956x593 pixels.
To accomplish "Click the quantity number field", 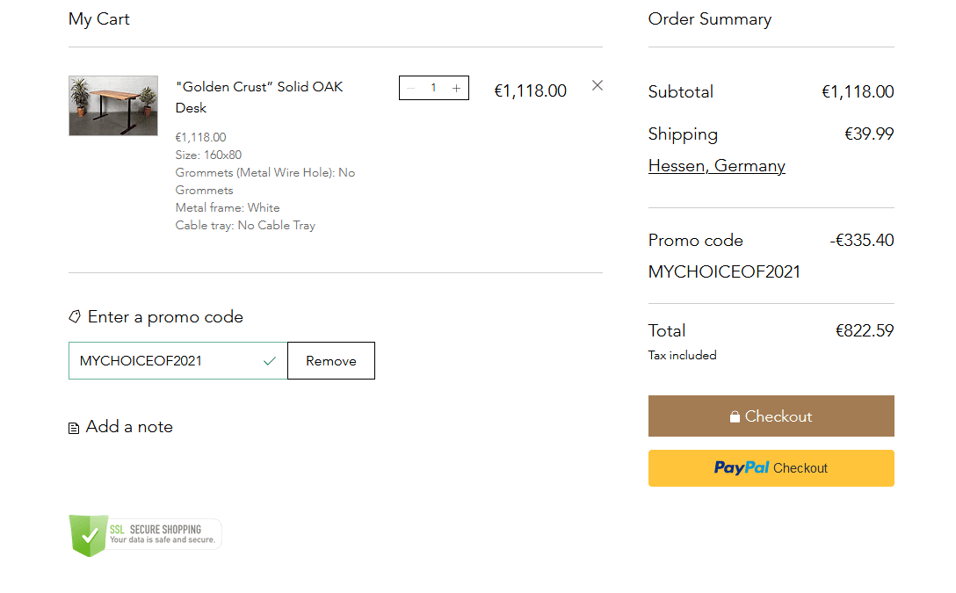I will click(433, 88).
